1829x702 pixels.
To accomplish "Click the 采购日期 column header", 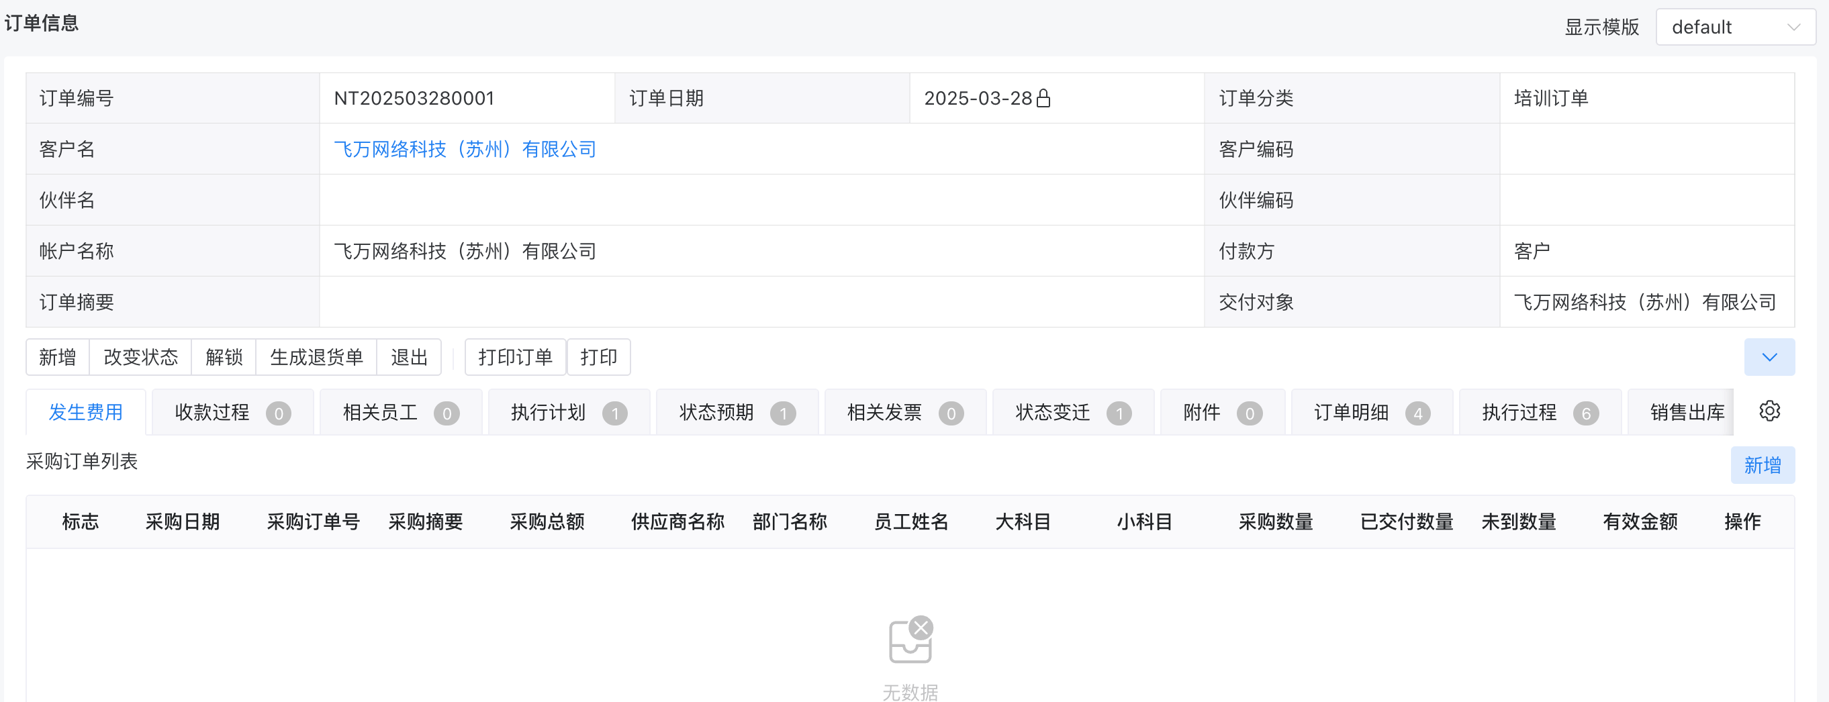I will point(183,521).
